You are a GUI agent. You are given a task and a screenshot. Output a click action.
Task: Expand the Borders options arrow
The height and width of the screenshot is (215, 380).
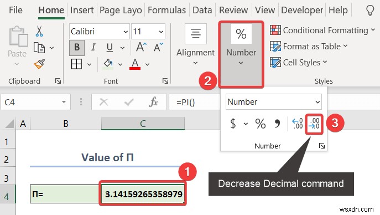point(89,64)
